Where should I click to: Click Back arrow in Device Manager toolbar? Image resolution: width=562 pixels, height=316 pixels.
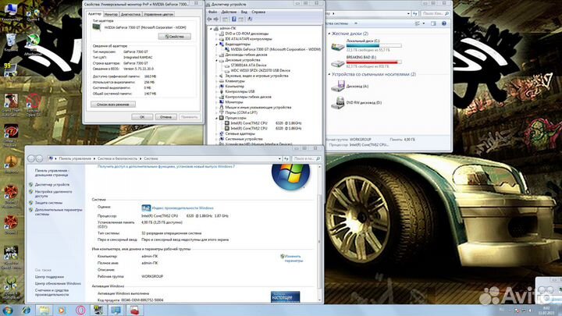click(x=210, y=19)
